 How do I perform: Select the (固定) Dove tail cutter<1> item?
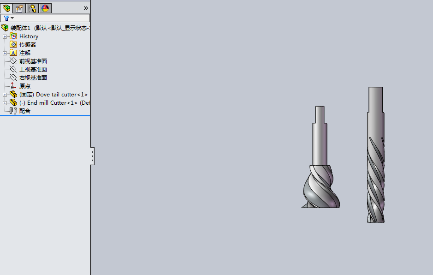pos(53,95)
